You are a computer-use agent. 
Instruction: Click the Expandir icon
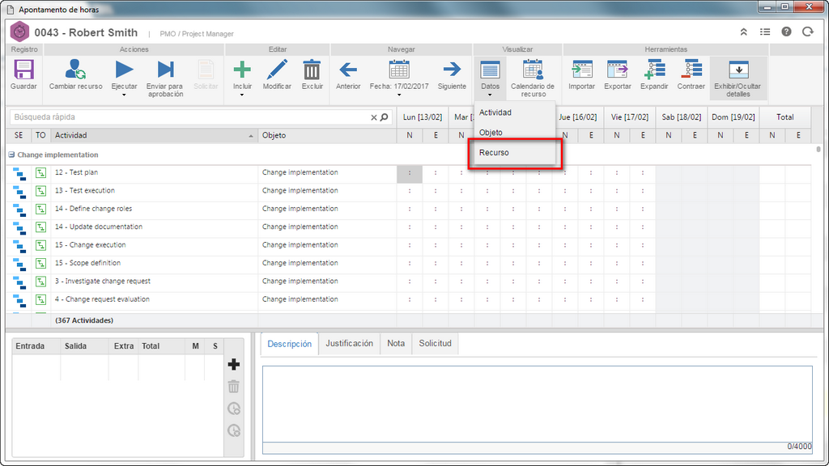(x=654, y=70)
